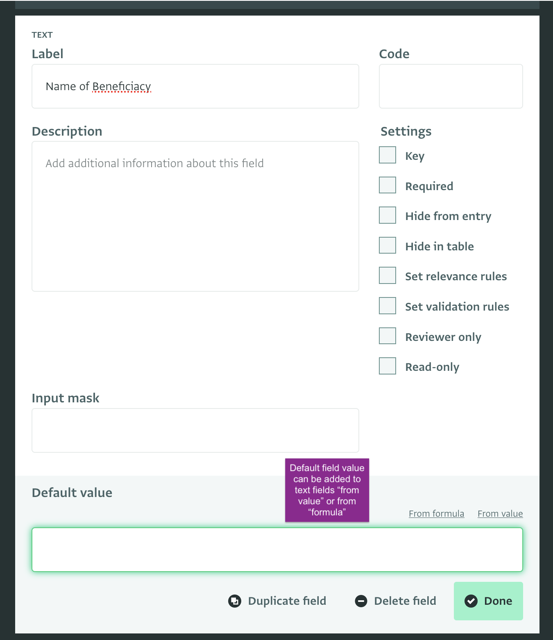This screenshot has width=553, height=640.
Task: Enable Reviewer only mode
Action: point(387,336)
